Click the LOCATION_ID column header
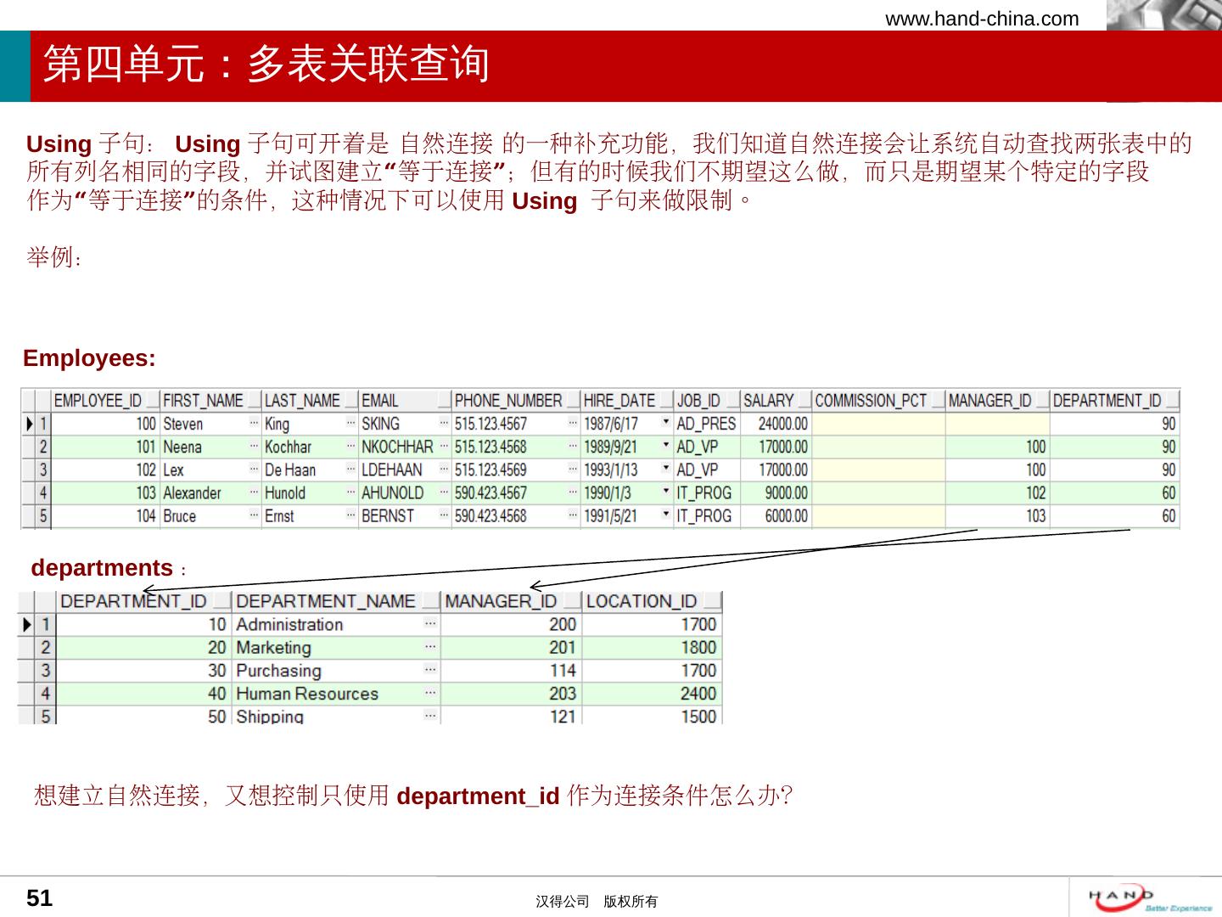Viewport: 1222px width, 917px height. (642, 601)
